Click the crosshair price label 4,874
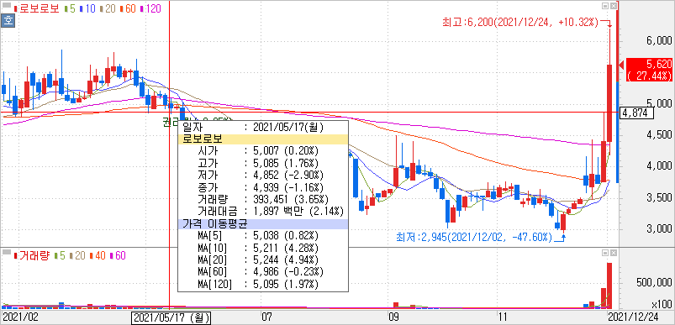Image resolution: width=675 pixels, height=325 pixels. coord(635,113)
